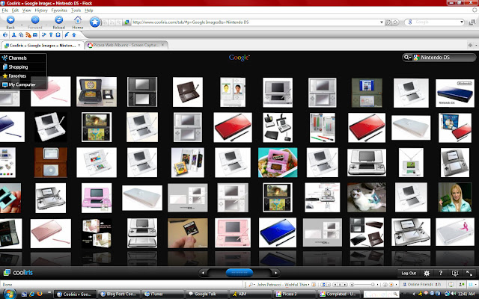Open the web clipboard icon

pos(58,35)
